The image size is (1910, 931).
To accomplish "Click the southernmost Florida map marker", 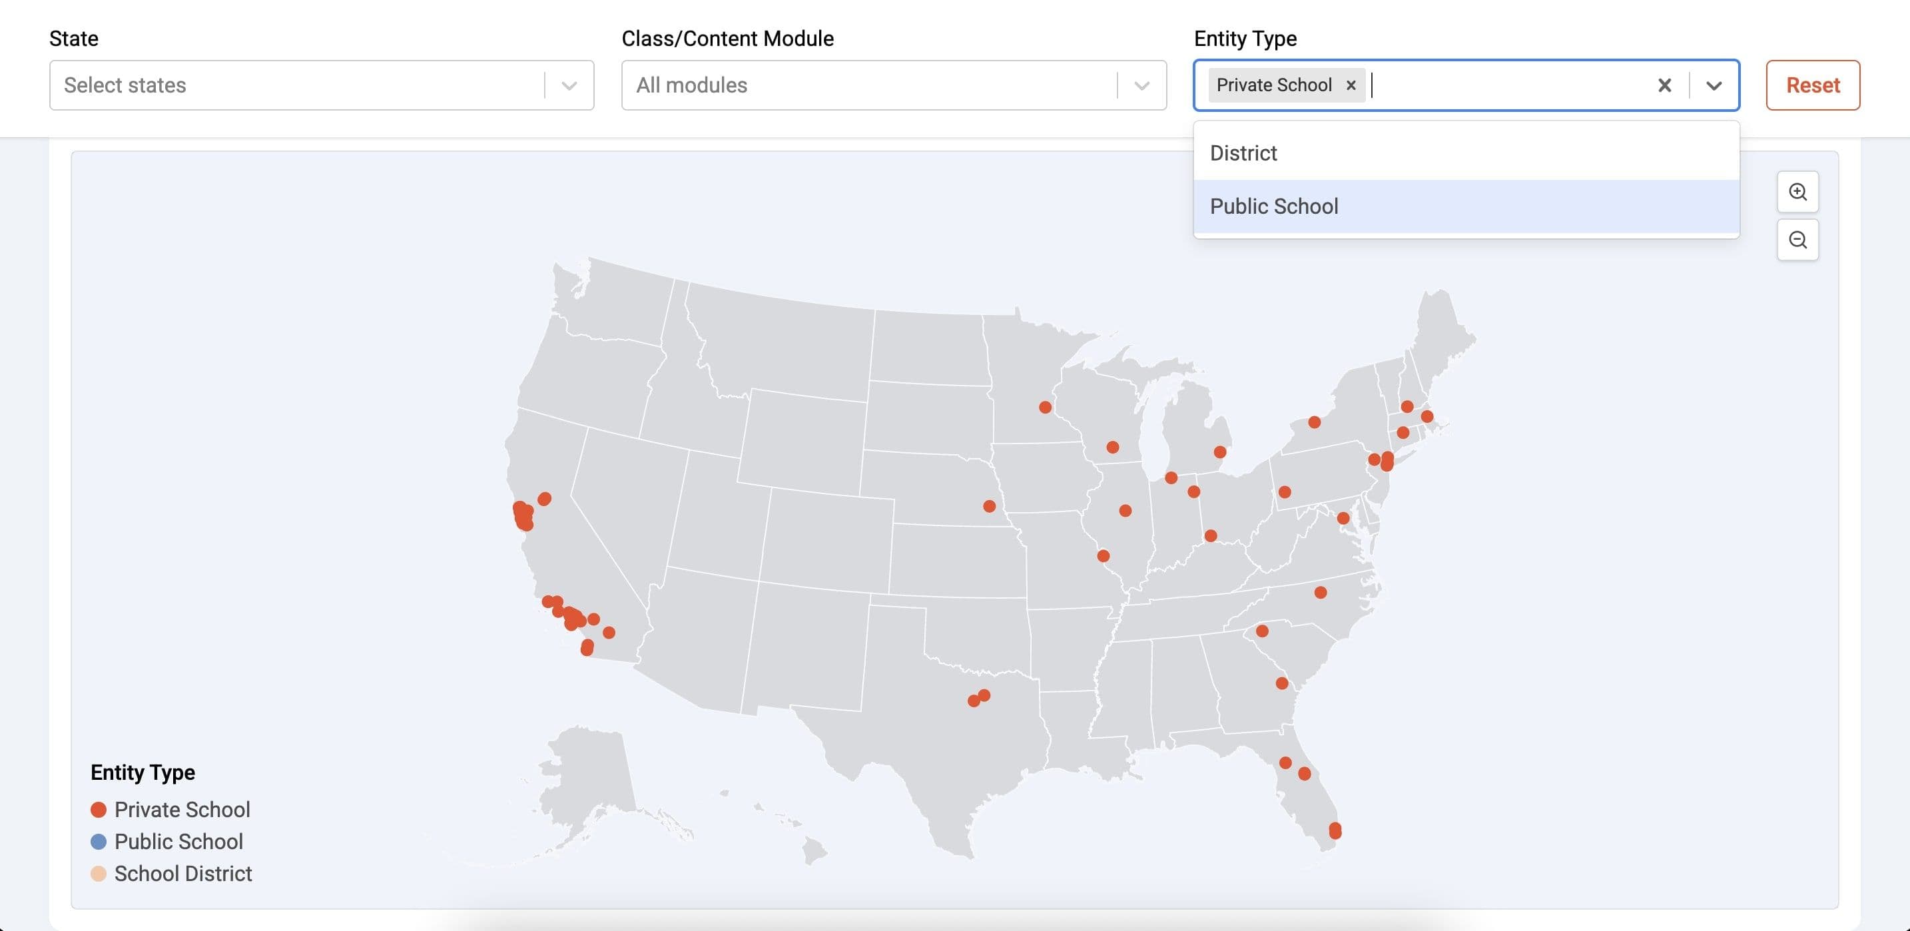I will pyautogui.click(x=1335, y=830).
